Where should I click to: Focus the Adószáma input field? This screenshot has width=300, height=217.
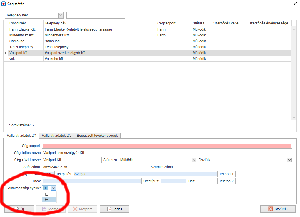(96, 167)
